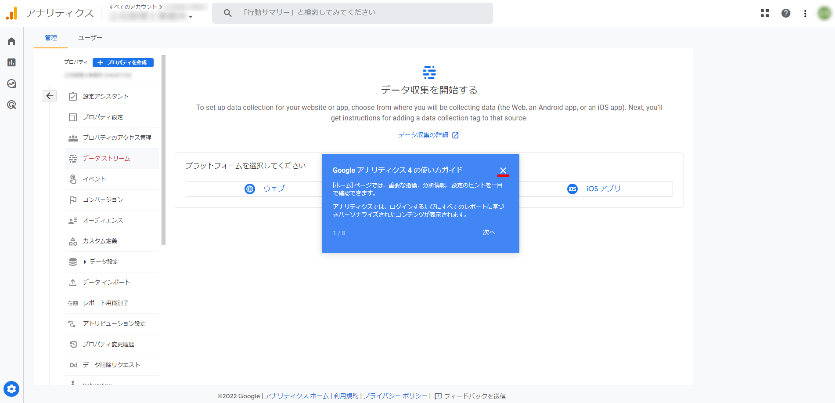835x403 pixels.
Task: Collapse the property column with back arrow
Action: (50, 96)
